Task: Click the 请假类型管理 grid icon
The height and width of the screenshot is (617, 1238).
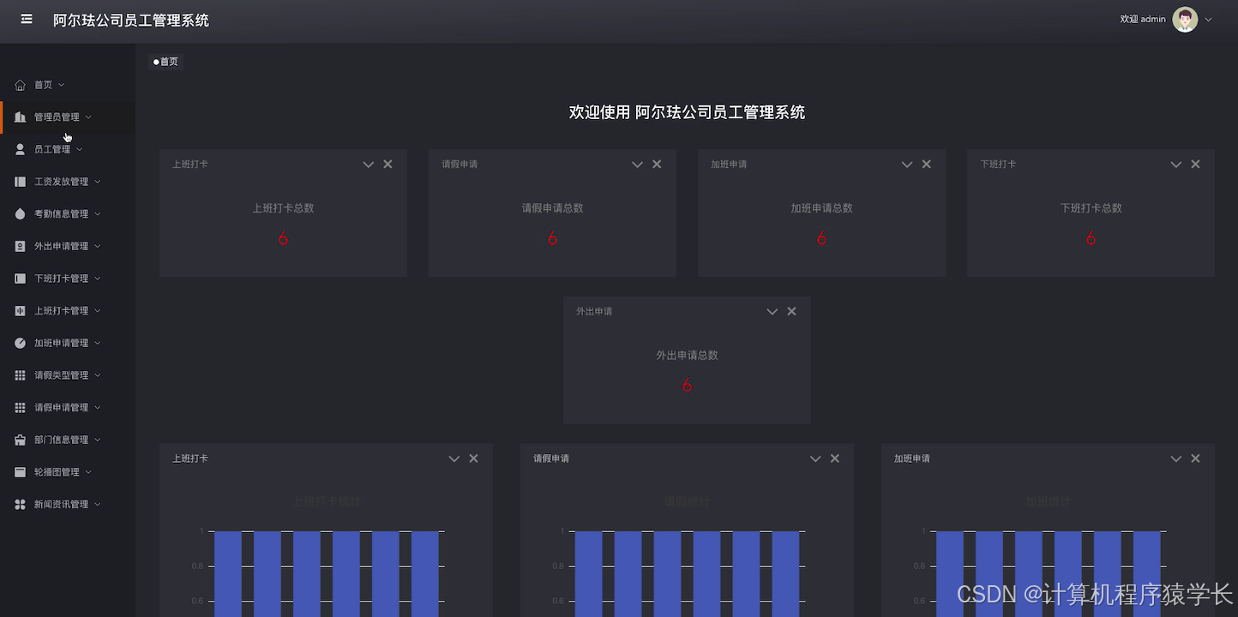Action: click(x=19, y=374)
